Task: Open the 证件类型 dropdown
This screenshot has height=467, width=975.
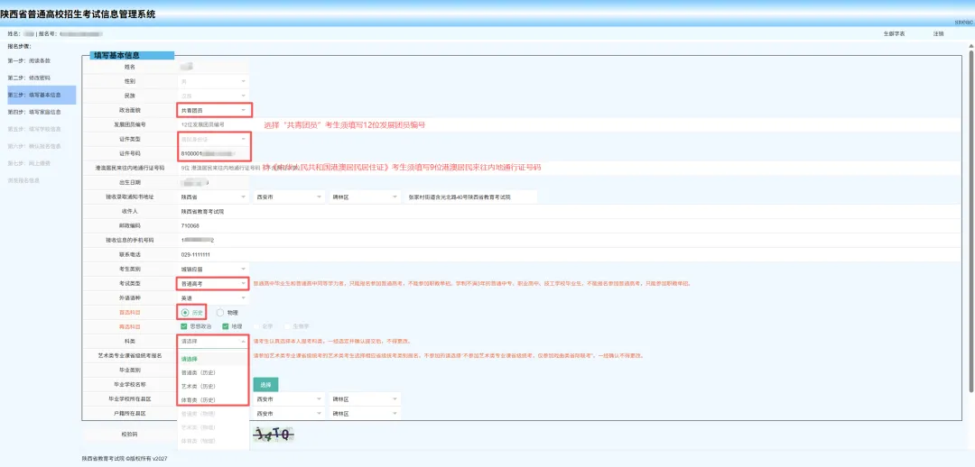Action: pos(214,139)
